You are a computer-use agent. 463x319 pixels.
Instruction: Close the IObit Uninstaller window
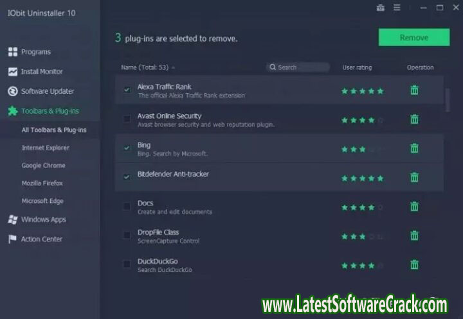pyautogui.click(x=456, y=8)
